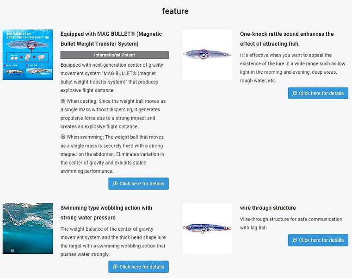The height and width of the screenshot is (278, 352).
Task: Open details for one-knock rattle sound
Action: coord(318,94)
